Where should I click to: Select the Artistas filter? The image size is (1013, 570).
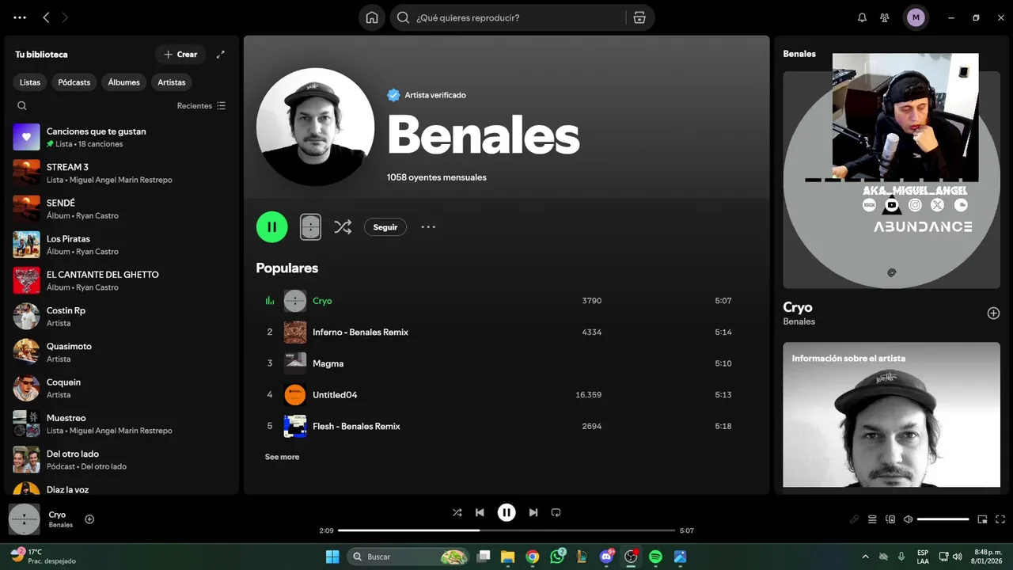[172, 82]
